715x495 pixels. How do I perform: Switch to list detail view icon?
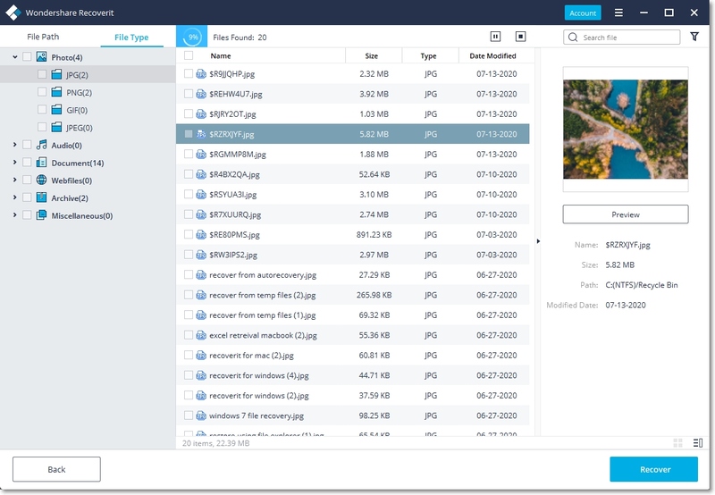click(698, 442)
